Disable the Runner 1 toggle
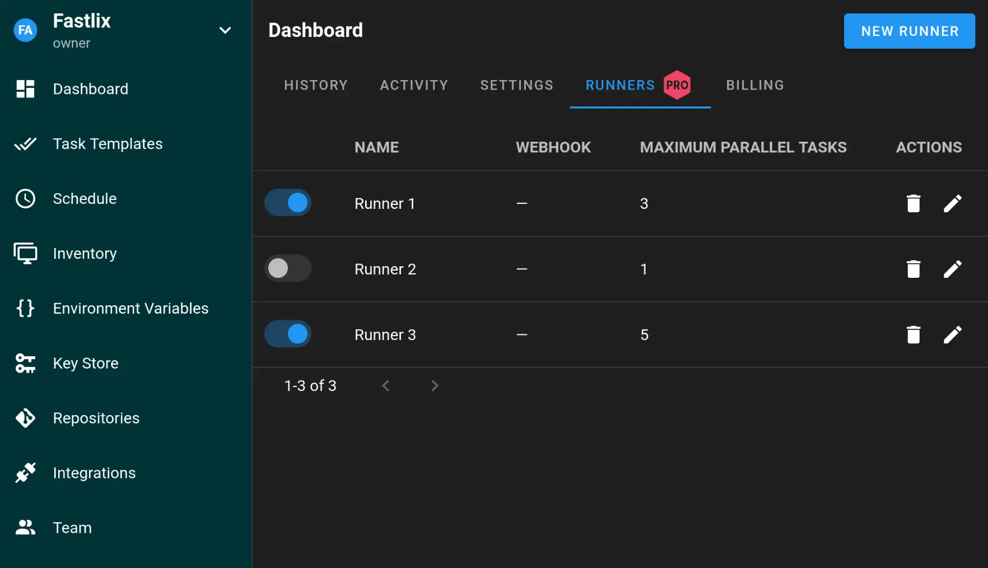 click(x=288, y=203)
